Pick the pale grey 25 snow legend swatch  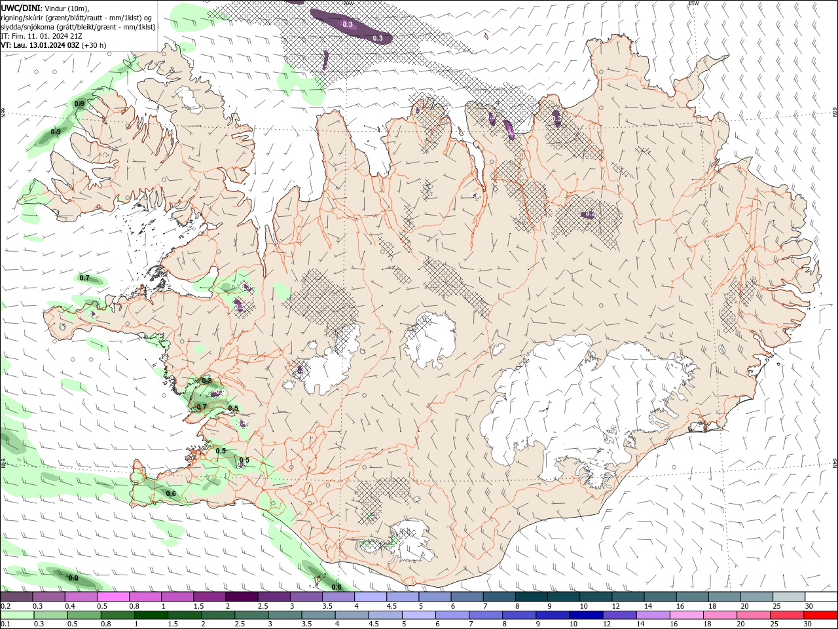[789, 597]
